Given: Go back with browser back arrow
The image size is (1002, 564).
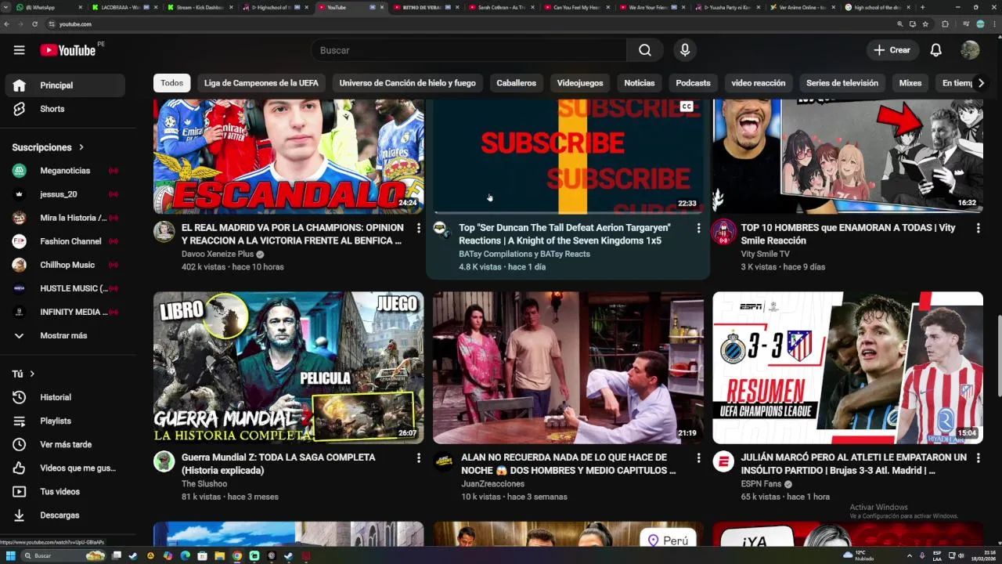Looking at the screenshot, I should tap(7, 24).
